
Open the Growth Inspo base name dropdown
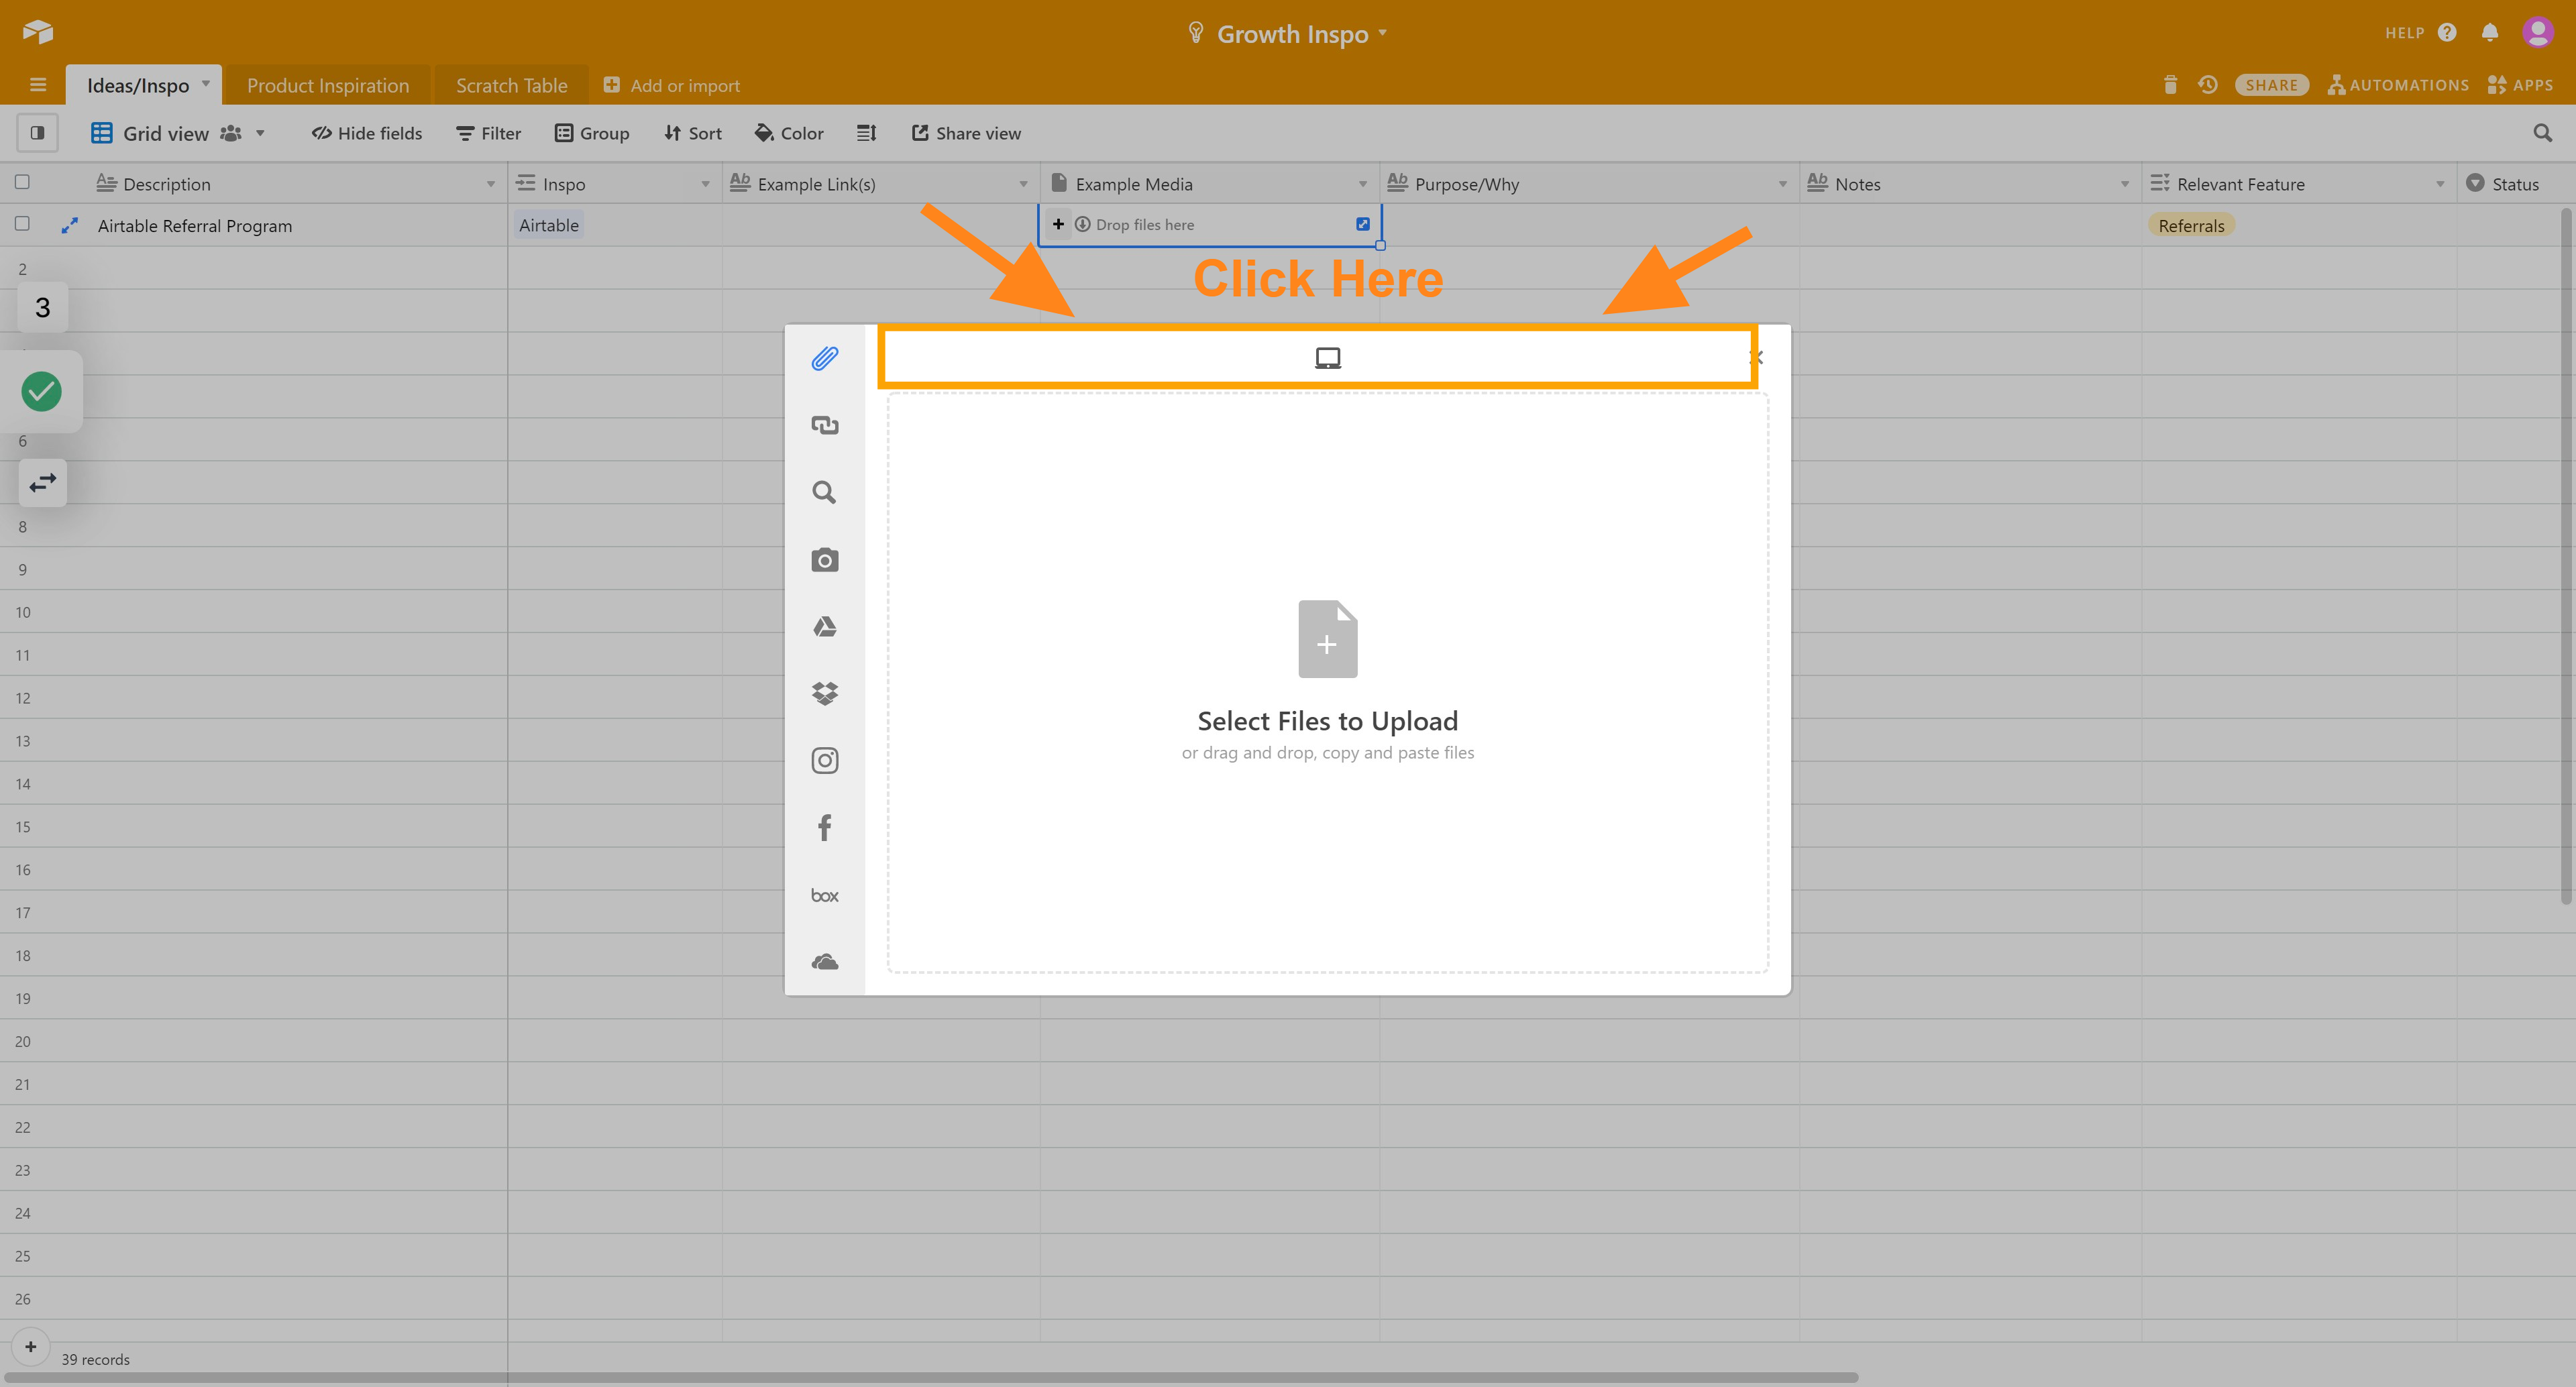1382,32
